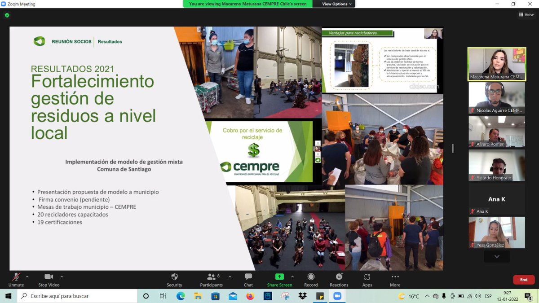The height and width of the screenshot is (303, 539).
Task: Select Nicolas Aguirre's video thumbnail
Action: click(497, 98)
